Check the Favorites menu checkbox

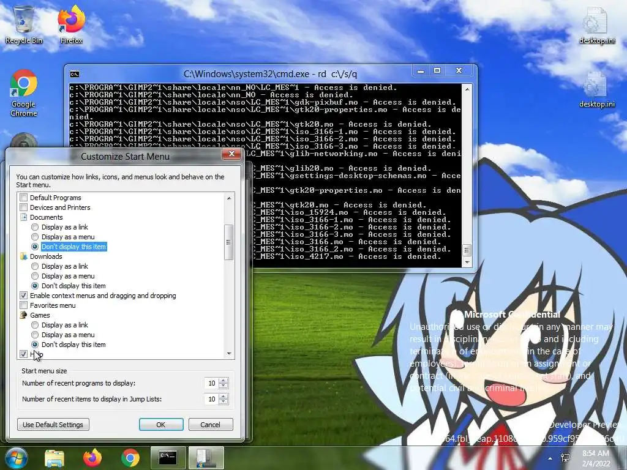[24, 305]
